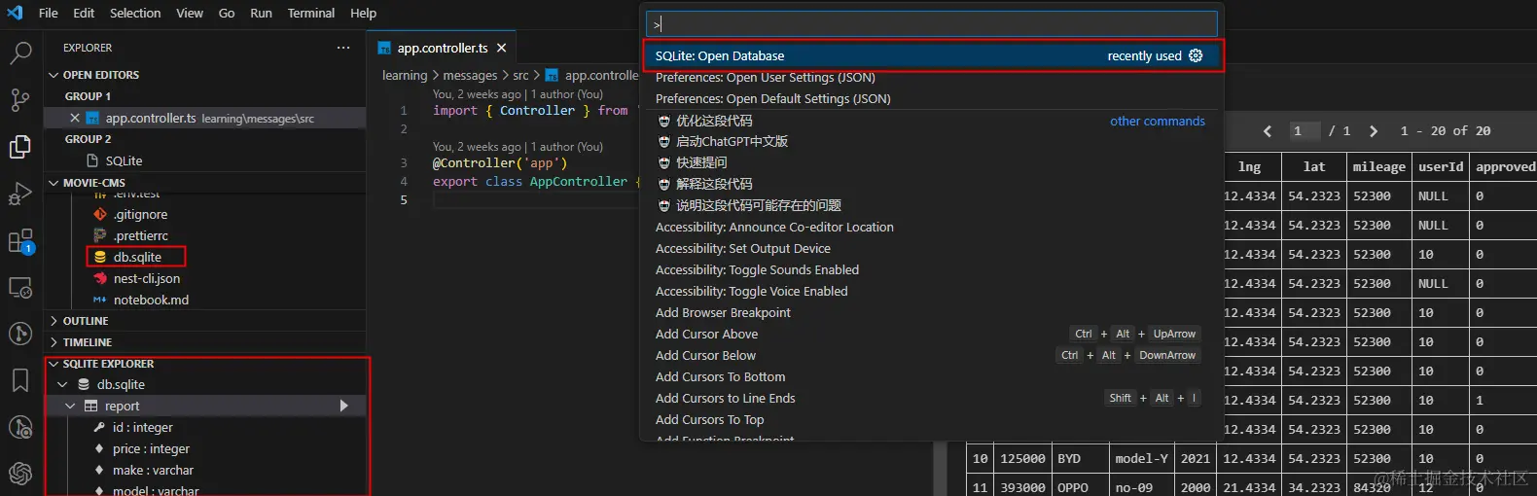Viewport: 1537px width, 496px height.
Task: Click the learning breadcrumb segment
Action: [405, 75]
